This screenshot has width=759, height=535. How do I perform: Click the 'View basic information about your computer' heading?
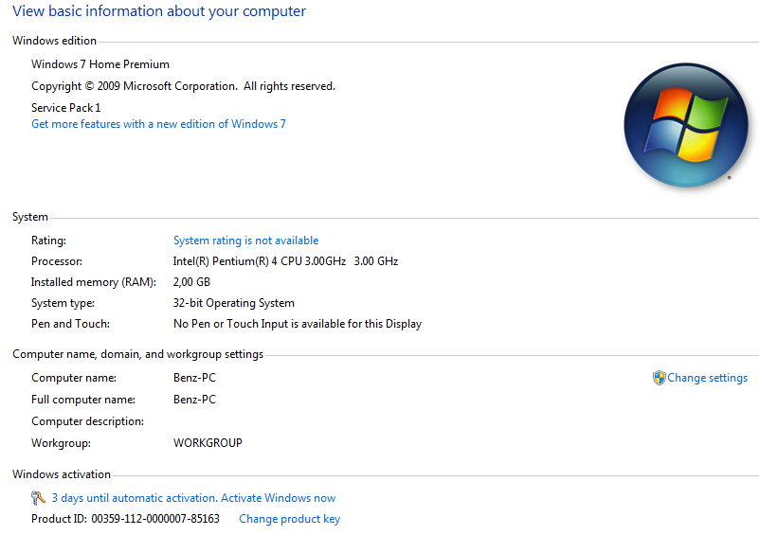pos(159,11)
